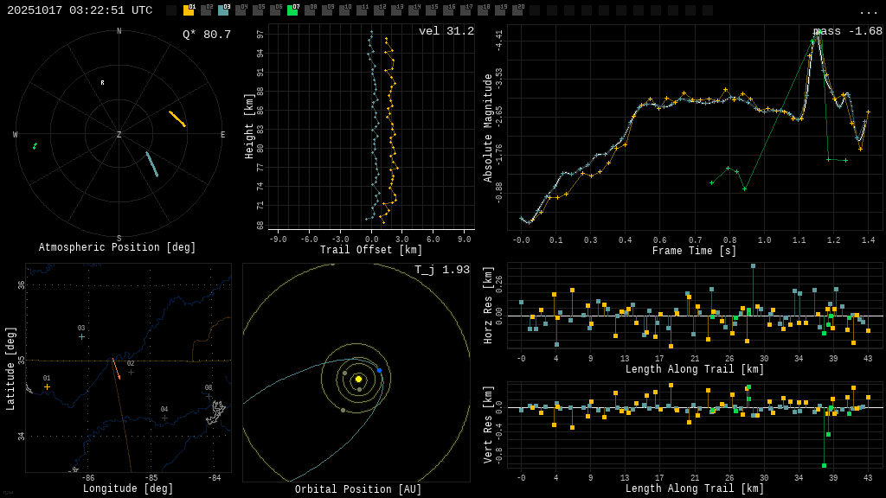
Task: Select station 03 cross on the map
Action: point(81,336)
